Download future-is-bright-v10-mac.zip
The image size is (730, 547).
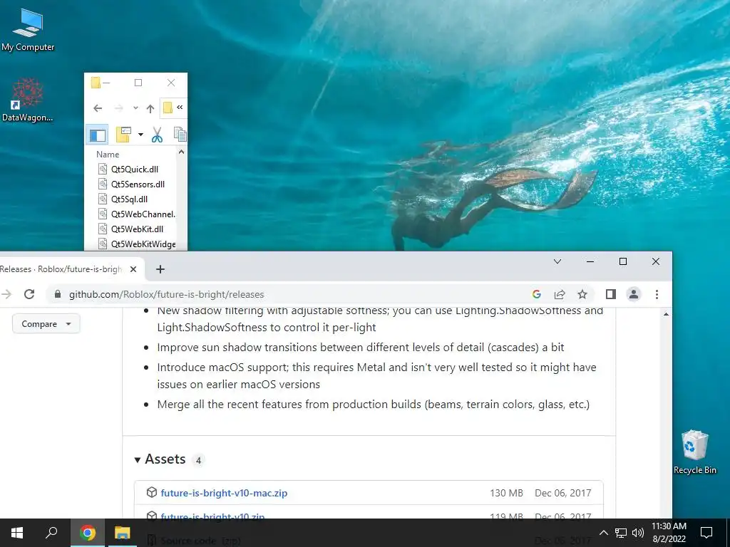click(224, 493)
